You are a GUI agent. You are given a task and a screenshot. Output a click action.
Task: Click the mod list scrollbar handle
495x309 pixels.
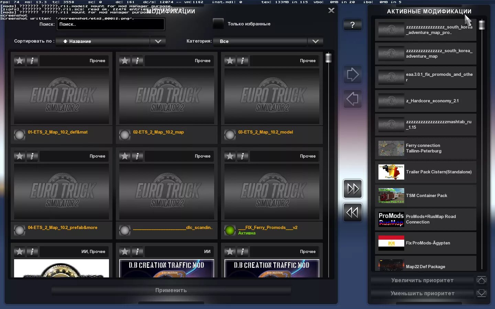click(x=329, y=57)
